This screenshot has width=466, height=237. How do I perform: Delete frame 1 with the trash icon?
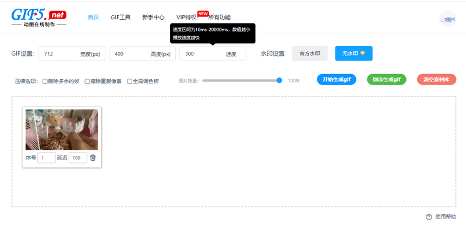[93, 158]
